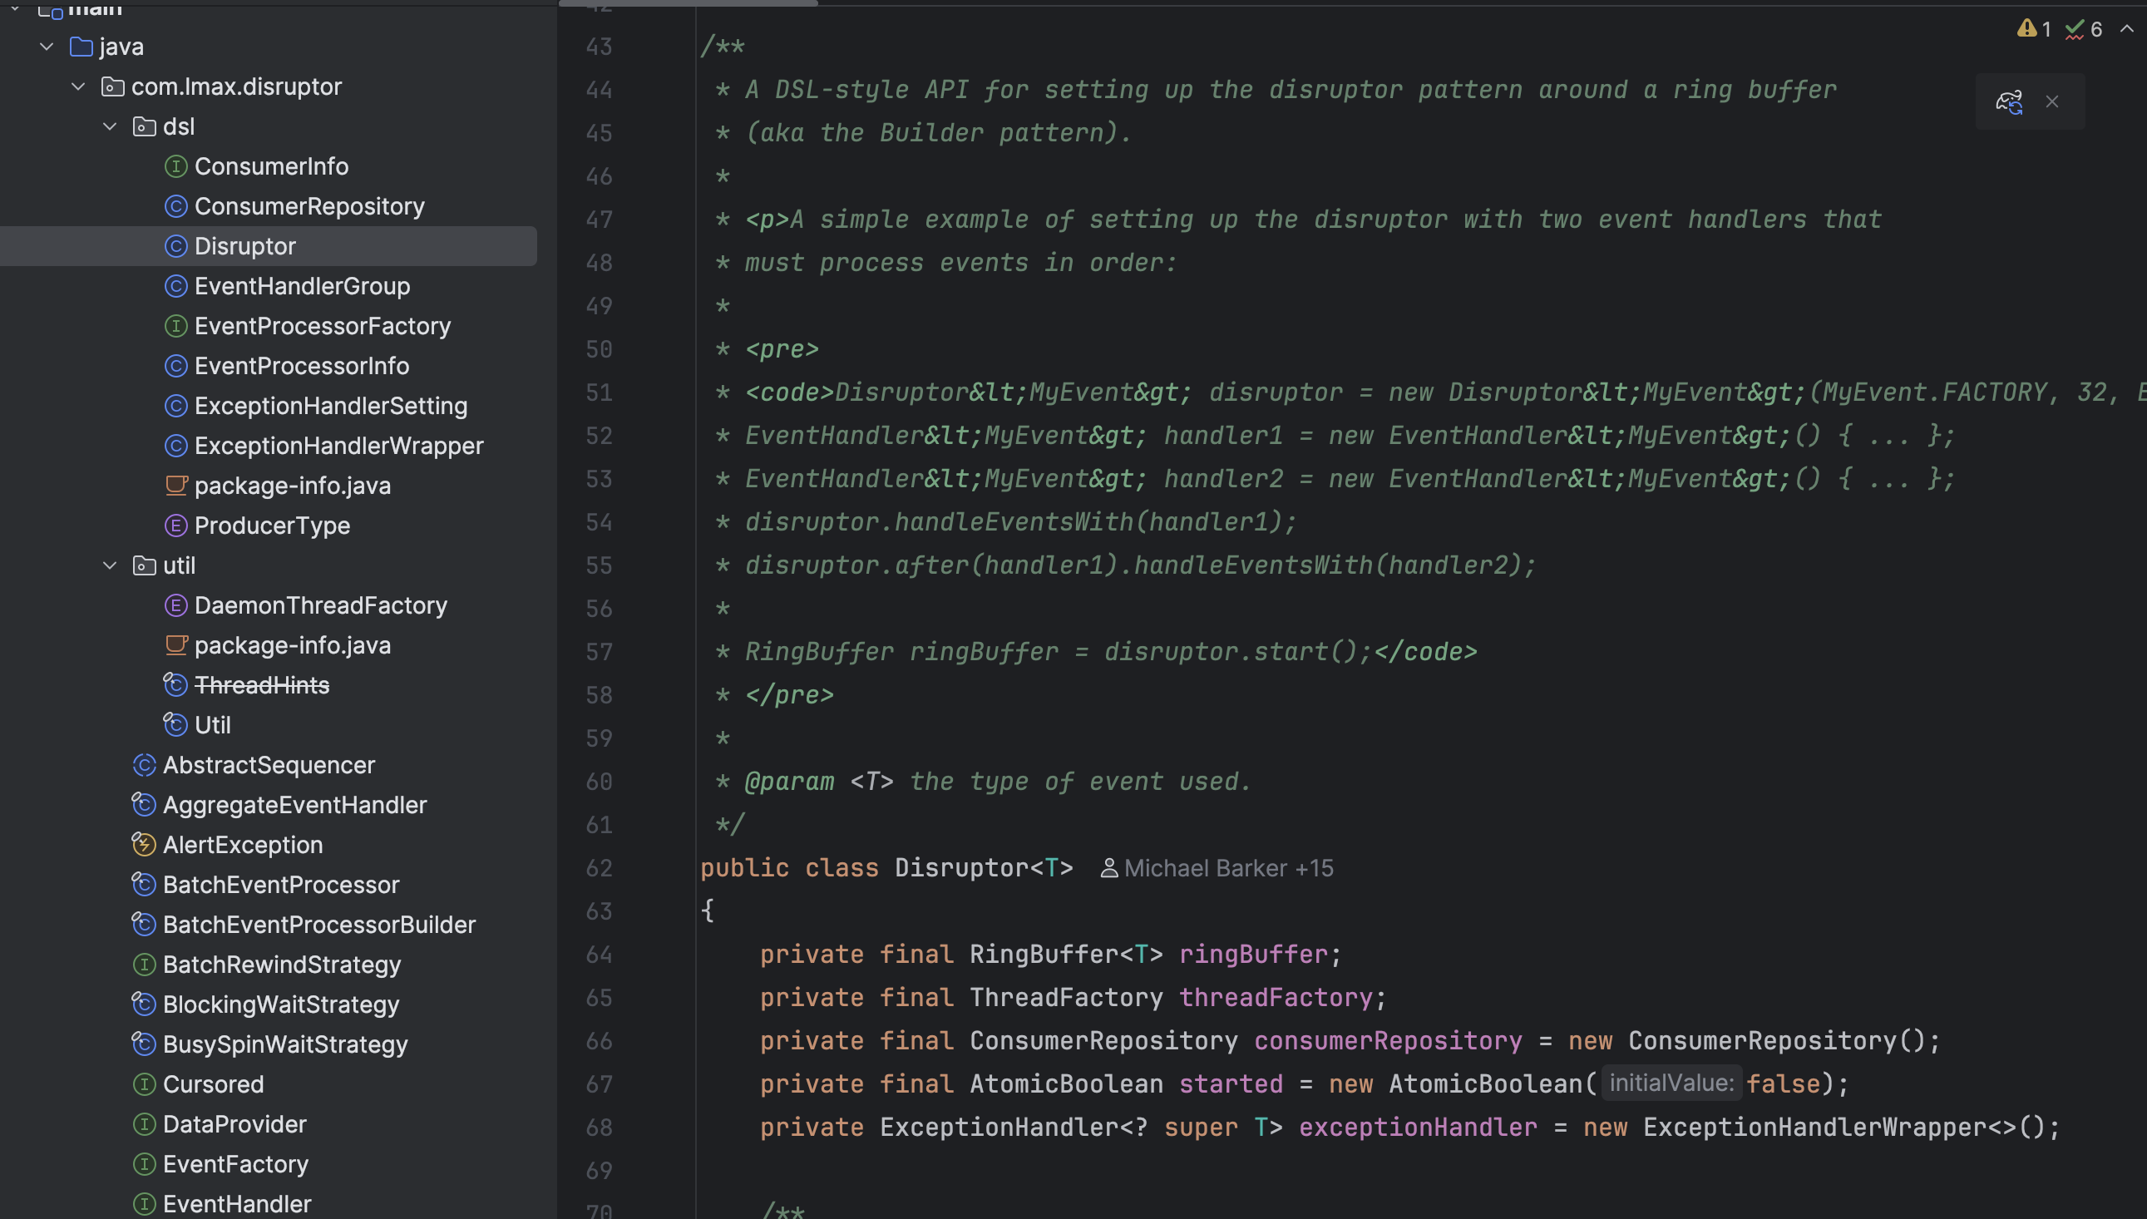The width and height of the screenshot is (2147, 1219).
Task: Click the AbstractSequencer abstract class icon
Action: point(144,765)
